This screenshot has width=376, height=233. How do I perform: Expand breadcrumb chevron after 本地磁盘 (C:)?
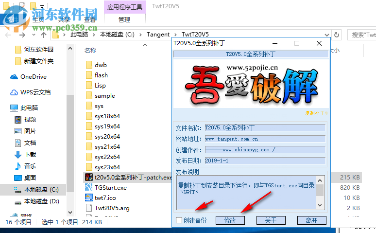[140, 35]
